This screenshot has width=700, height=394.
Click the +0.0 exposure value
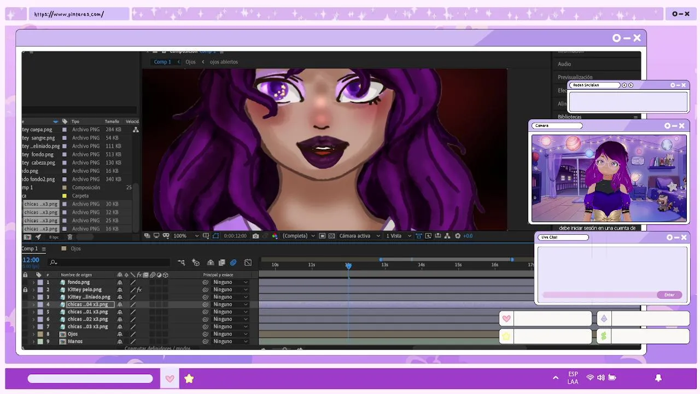(468, 236)
